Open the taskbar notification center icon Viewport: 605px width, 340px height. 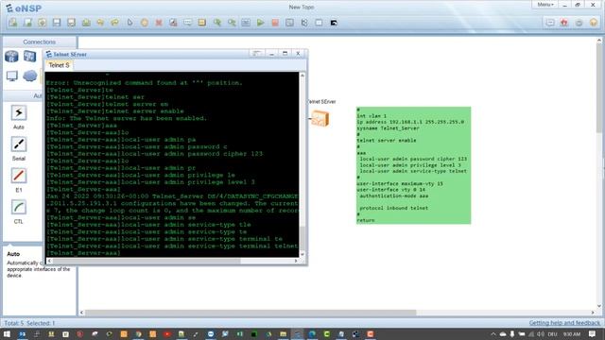[x=593, y=333]
